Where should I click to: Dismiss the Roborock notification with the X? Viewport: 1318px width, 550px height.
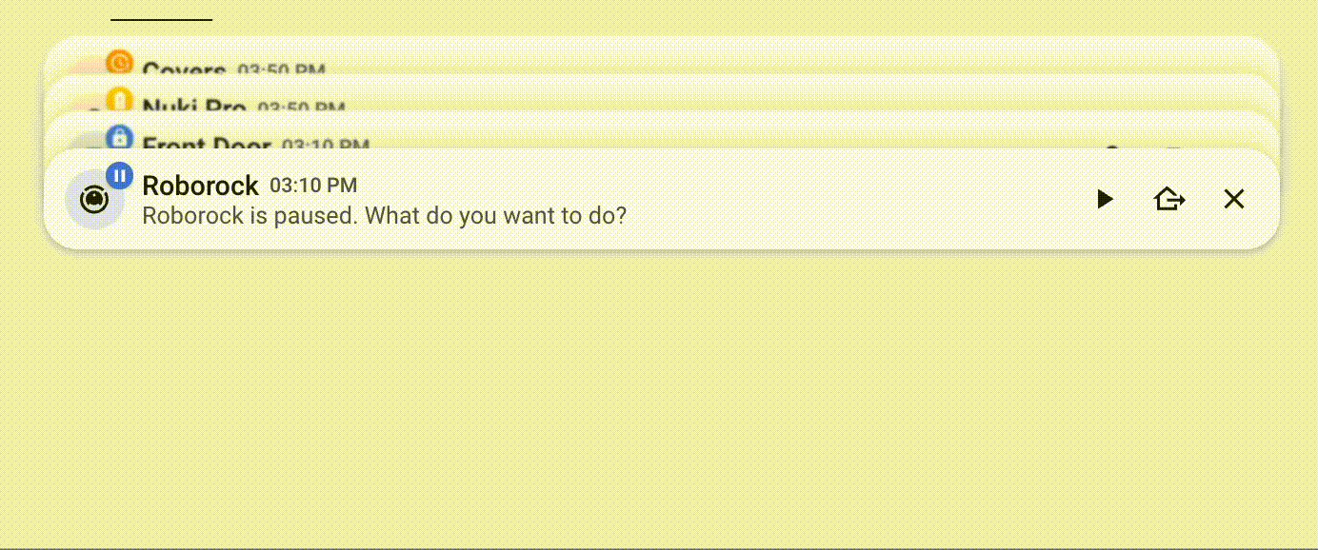1234,199
